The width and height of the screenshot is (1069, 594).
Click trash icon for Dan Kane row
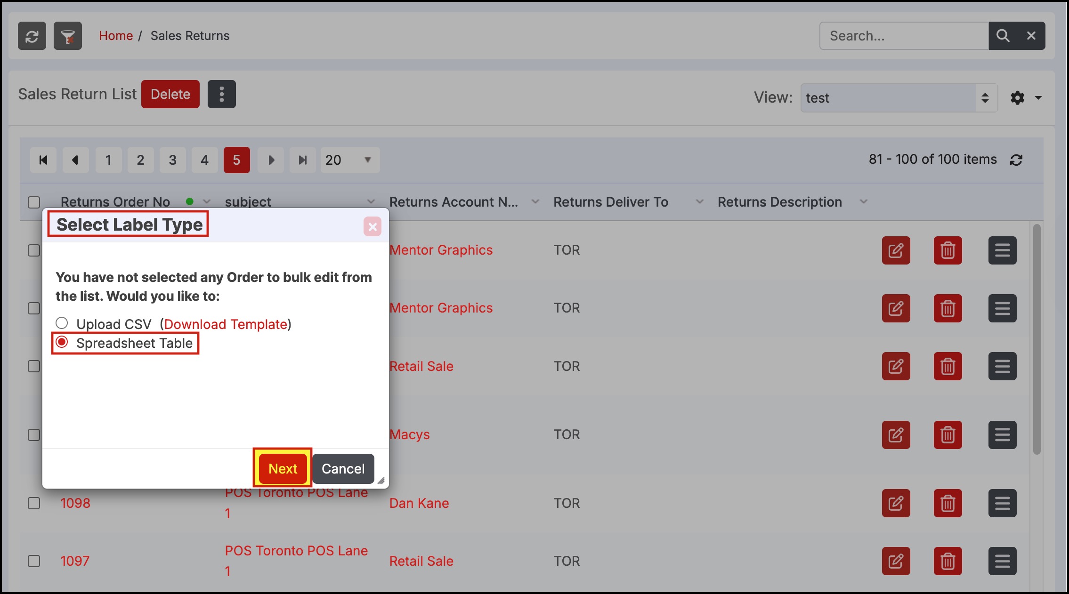948,503
